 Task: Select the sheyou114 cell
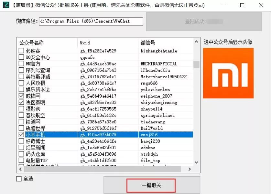click(x=151, y=109)
